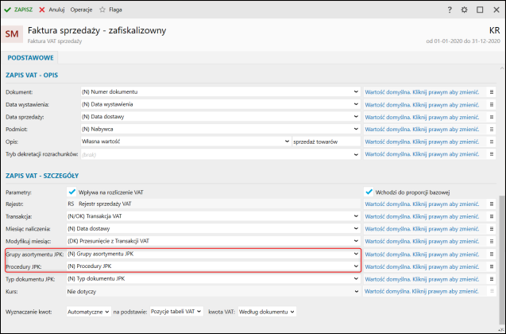
Task: Toggle 'Wchodzi do proporcji bazowej' checkbox
Action: pyautogui.click(x=369, y=192)
